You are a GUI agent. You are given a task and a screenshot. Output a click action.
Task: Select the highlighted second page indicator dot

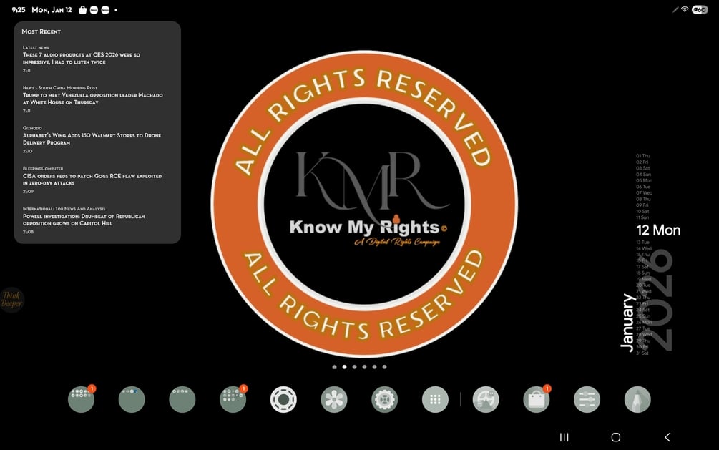344,367
